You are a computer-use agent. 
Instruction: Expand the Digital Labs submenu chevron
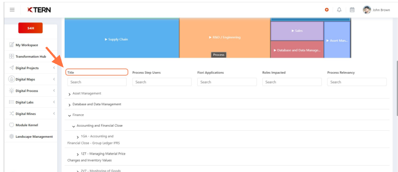pos(54,102)
